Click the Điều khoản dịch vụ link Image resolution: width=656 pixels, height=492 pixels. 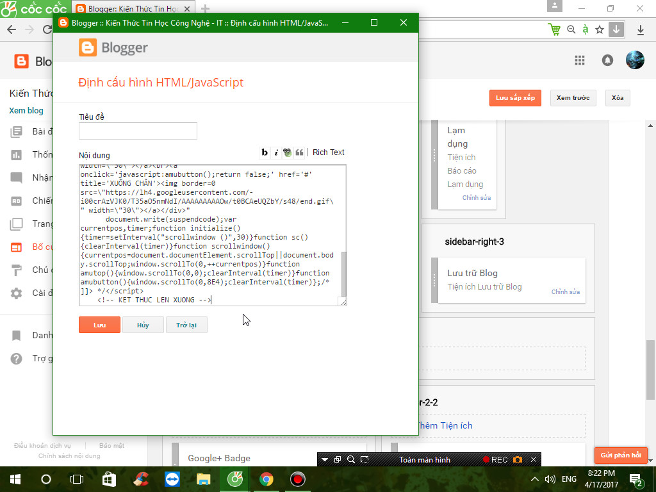coord(42,446)
